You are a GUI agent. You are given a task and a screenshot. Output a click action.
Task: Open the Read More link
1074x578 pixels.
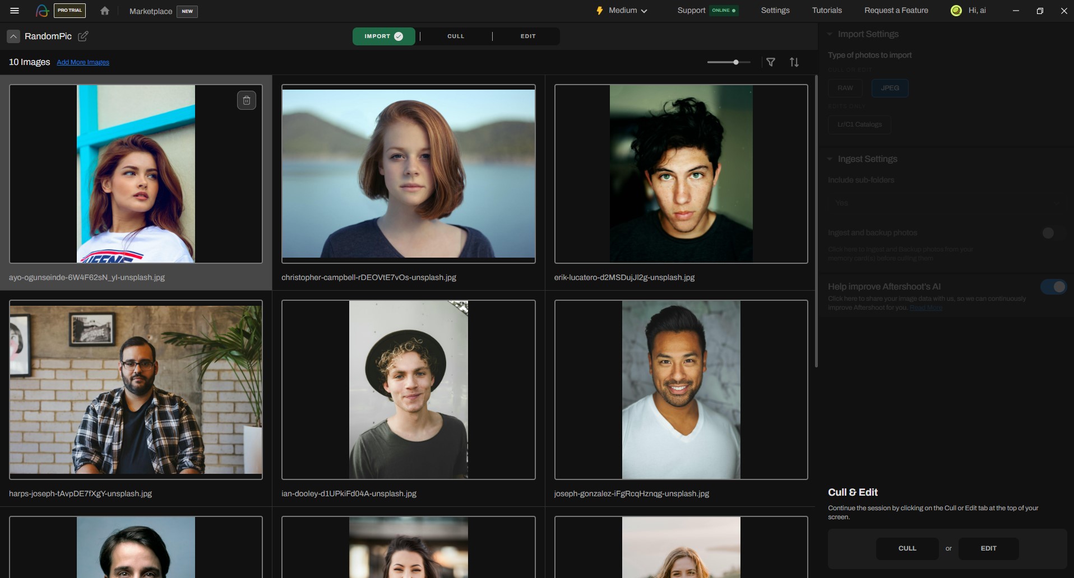tap(926, 307)
